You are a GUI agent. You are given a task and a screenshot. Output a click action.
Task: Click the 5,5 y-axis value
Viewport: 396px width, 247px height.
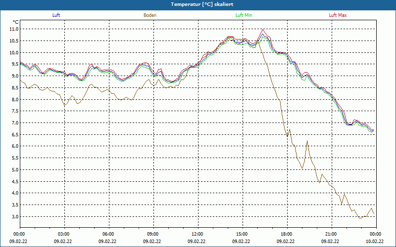pos(15,158)
